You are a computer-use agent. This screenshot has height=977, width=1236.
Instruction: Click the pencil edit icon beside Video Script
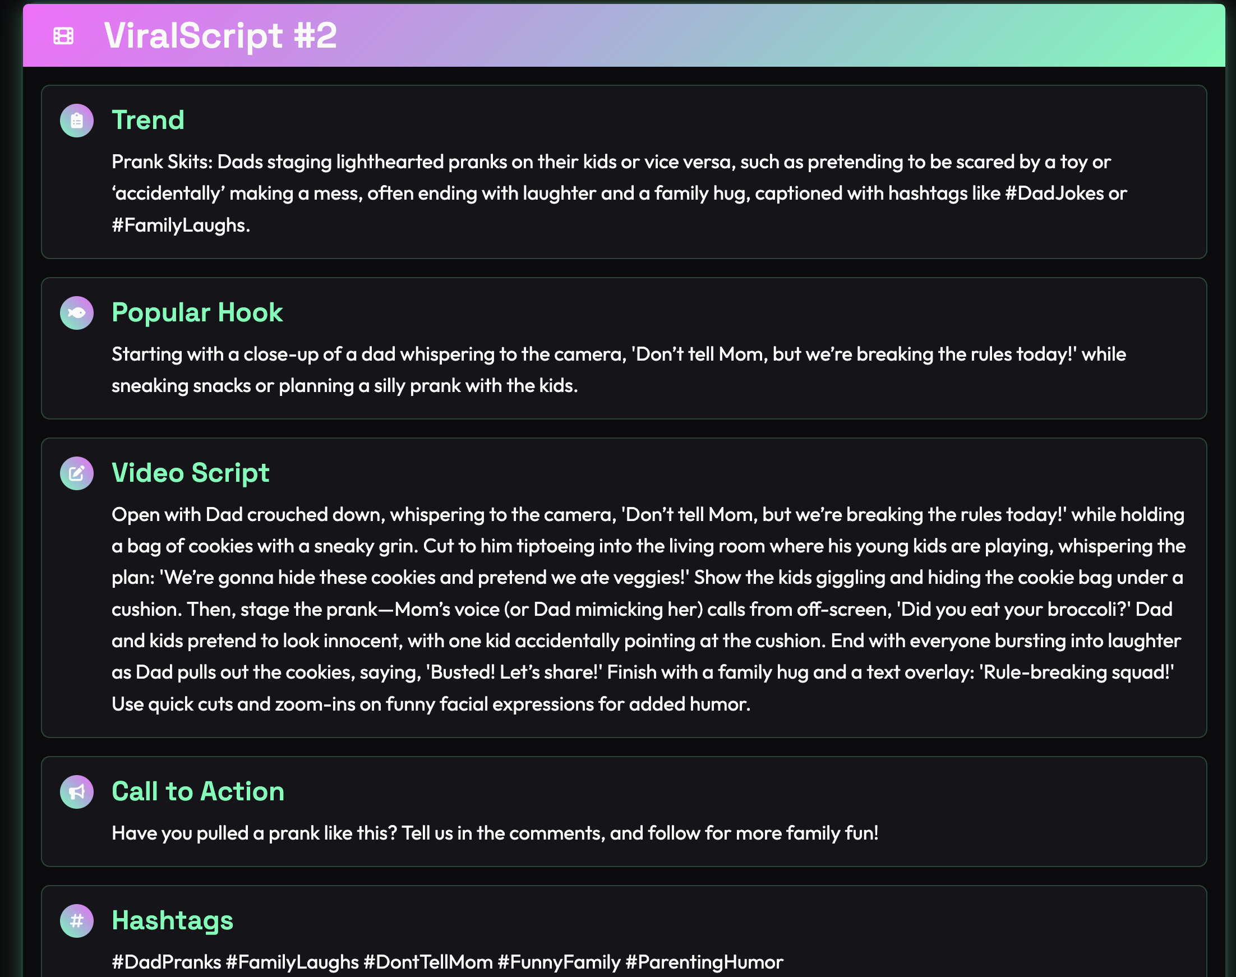[78, 473]
